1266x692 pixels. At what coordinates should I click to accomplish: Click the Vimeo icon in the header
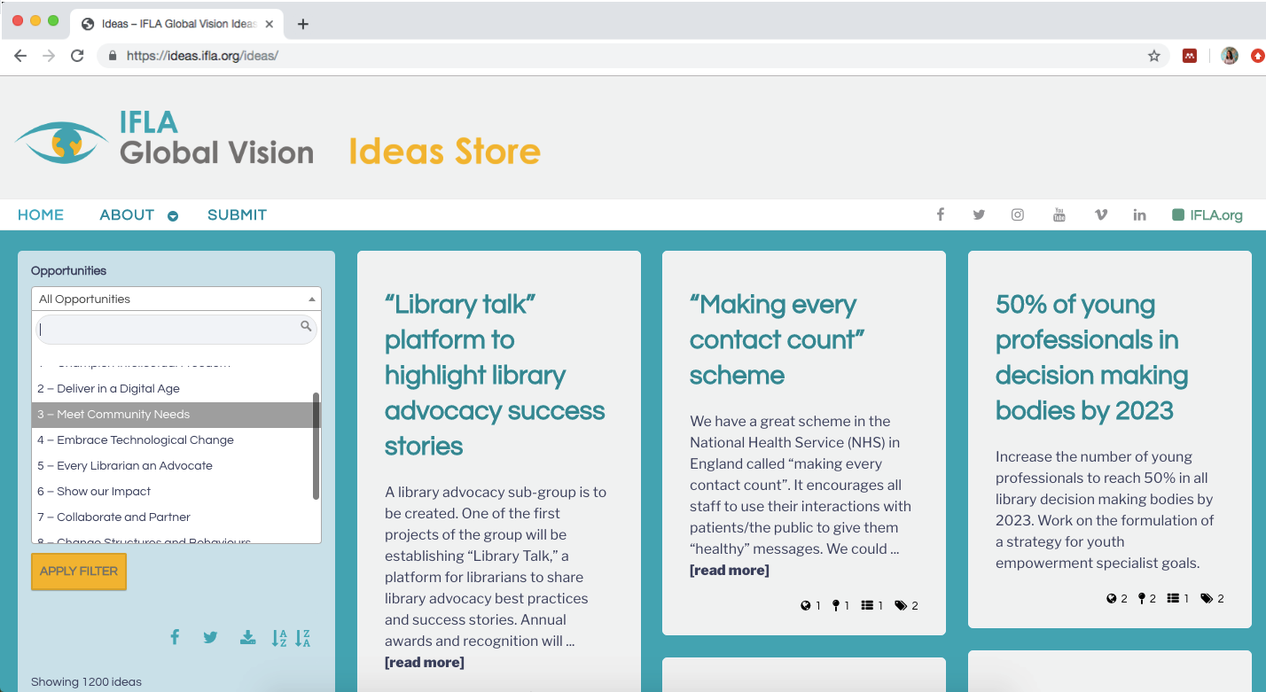coord(1100,214)
